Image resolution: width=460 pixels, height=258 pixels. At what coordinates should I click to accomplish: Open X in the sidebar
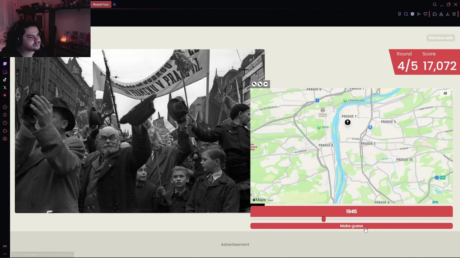tap(5, 87)
